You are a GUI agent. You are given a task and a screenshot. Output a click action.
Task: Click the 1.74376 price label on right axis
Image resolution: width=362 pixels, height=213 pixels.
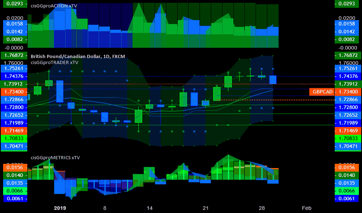(348, 76)
